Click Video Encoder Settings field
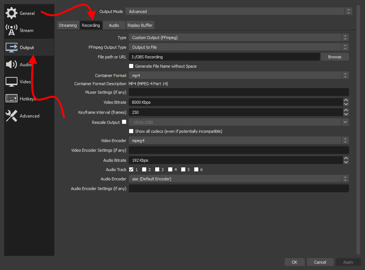This screenshot has height=270, width=365. (239, 150)
